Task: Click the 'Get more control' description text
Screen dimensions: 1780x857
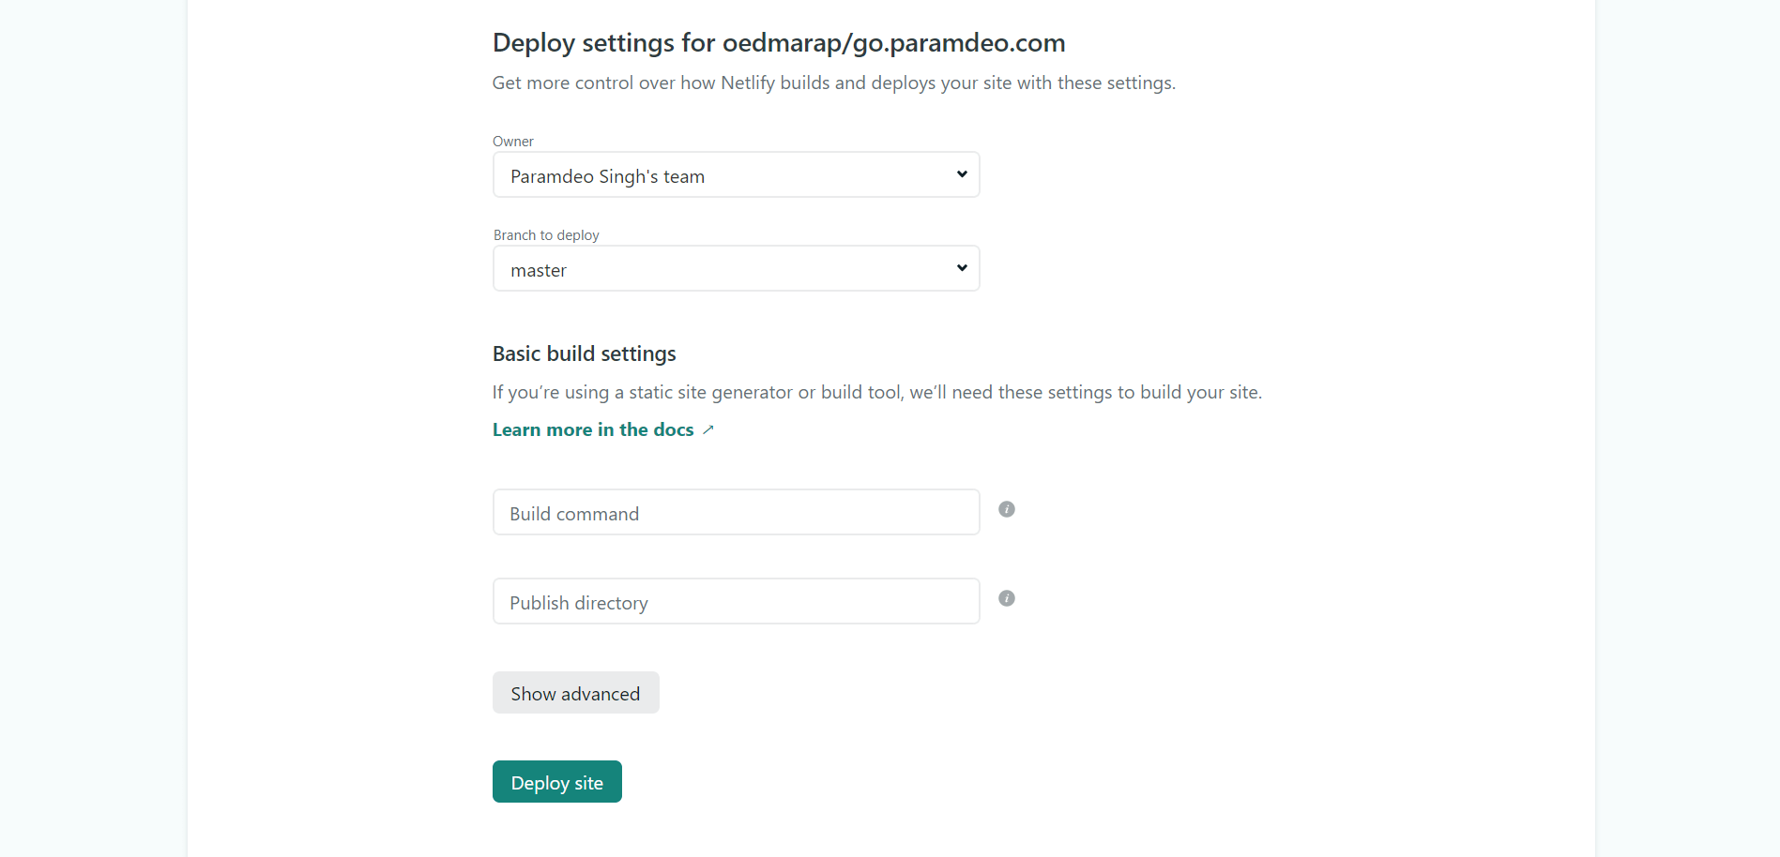Action: pos(833,83)
